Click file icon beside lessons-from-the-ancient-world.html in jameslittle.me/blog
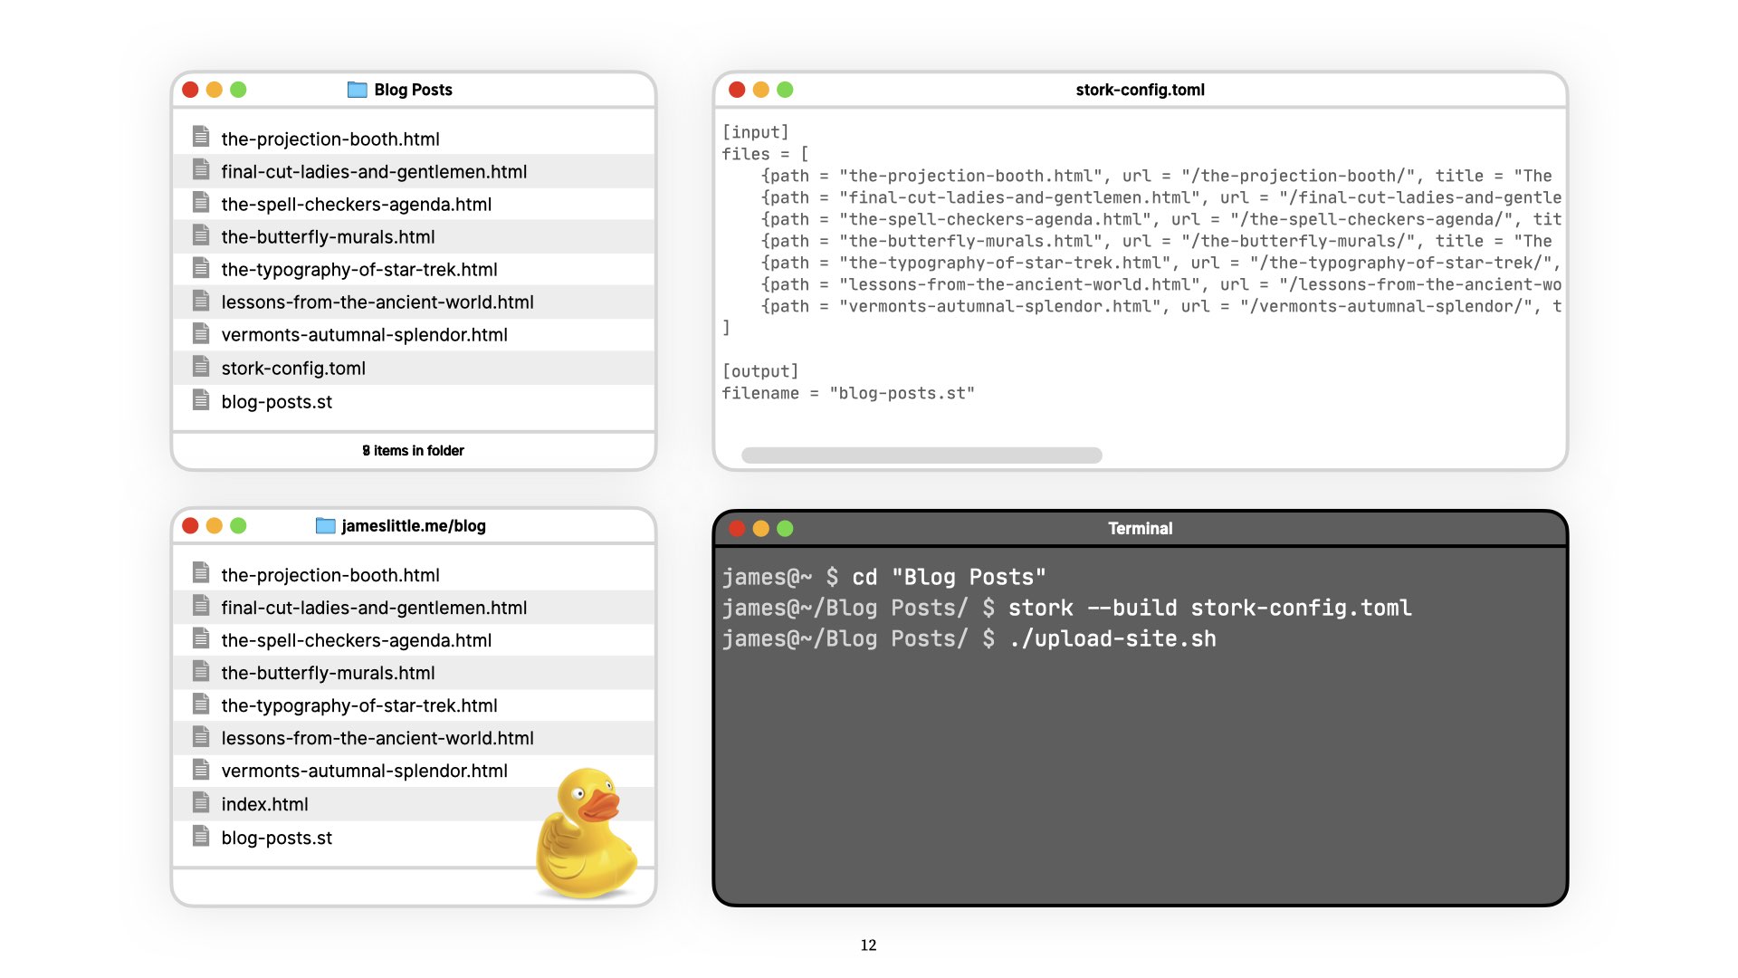Screen dimensions: 1738x978 tap(201, 736)
